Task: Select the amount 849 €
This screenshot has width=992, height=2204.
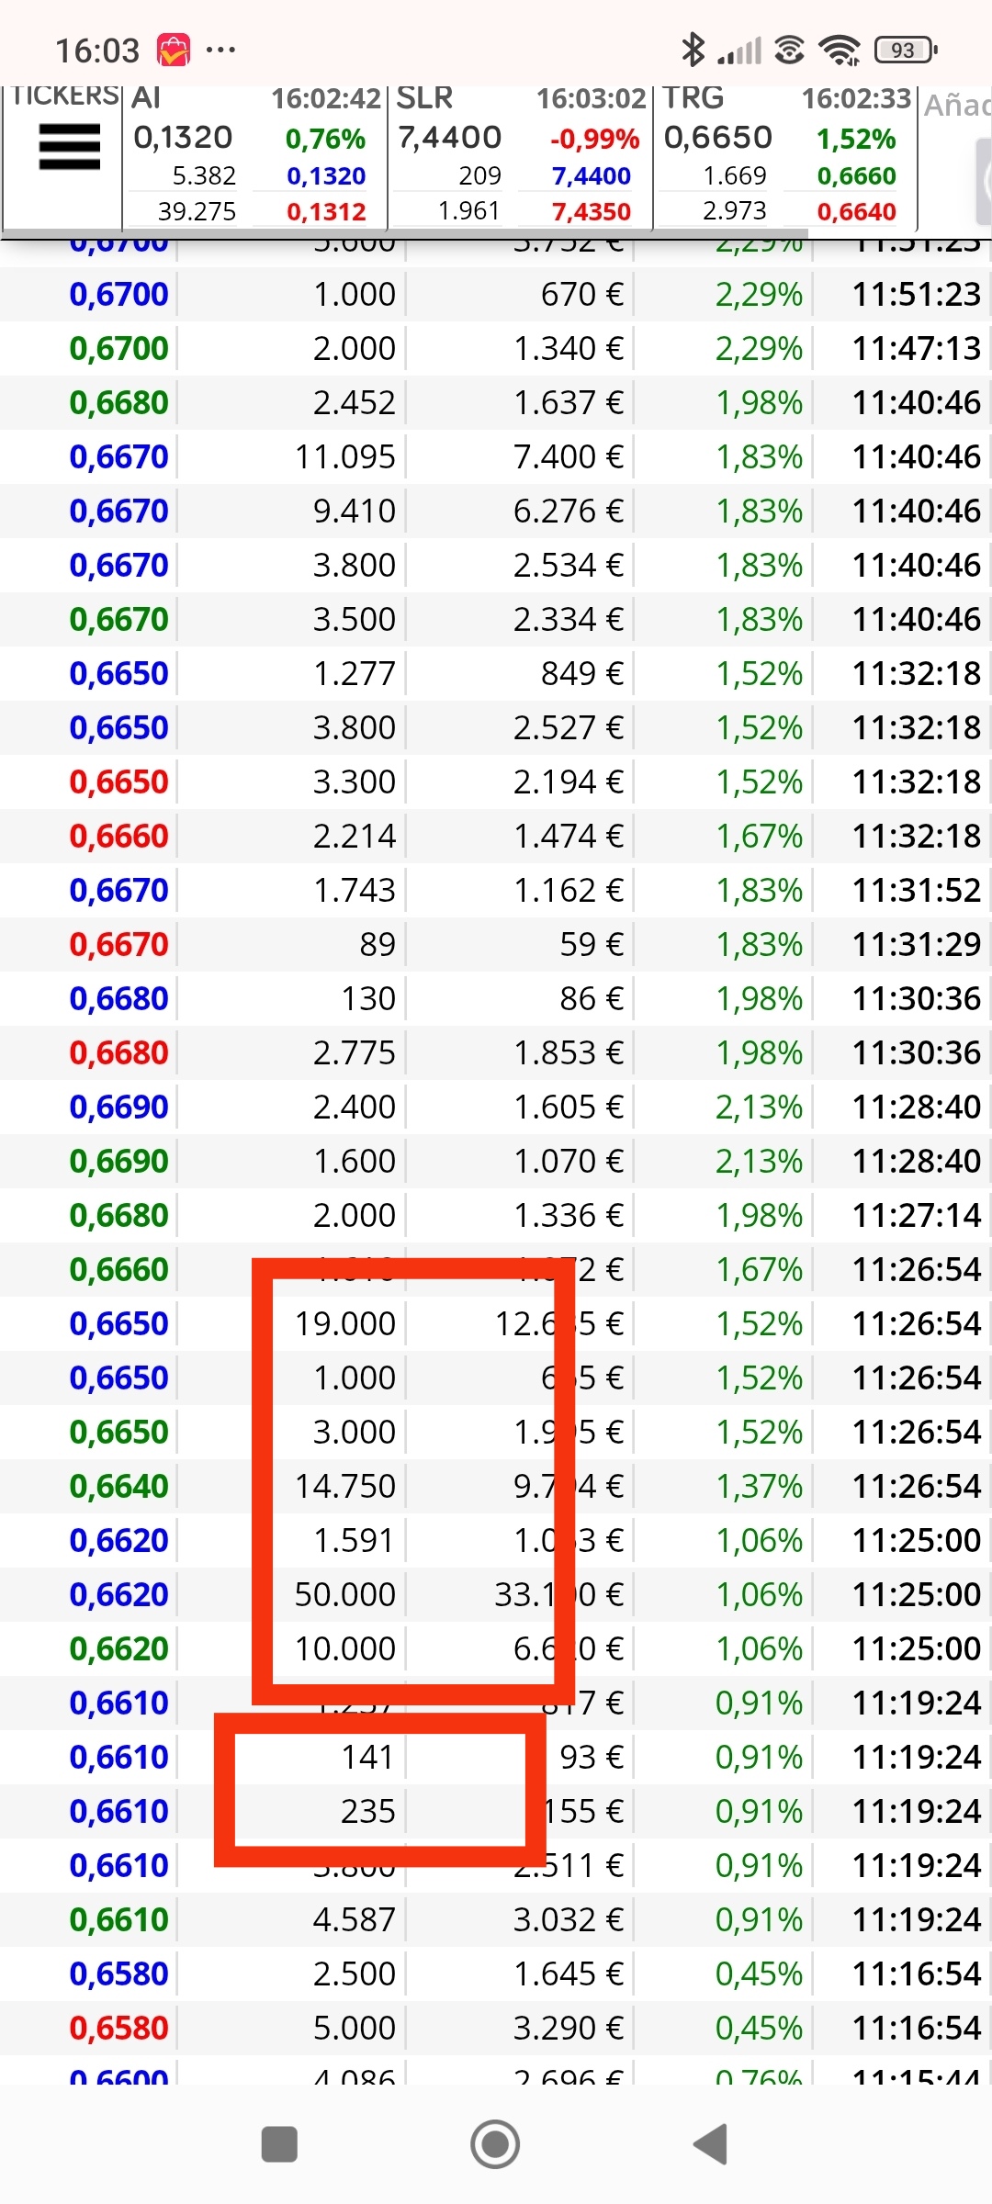Action: tap(582, 674)
